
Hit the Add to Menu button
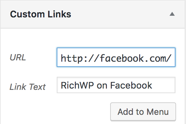coord(143,112)
